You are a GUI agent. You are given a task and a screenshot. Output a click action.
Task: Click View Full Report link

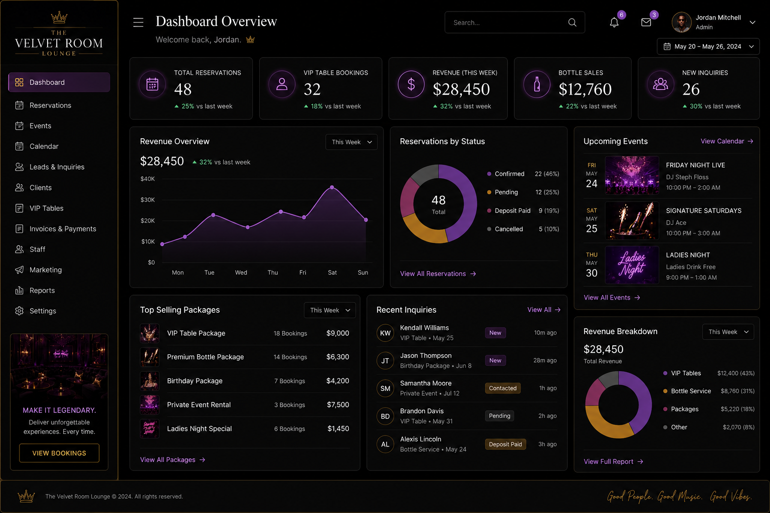[614, 461]
